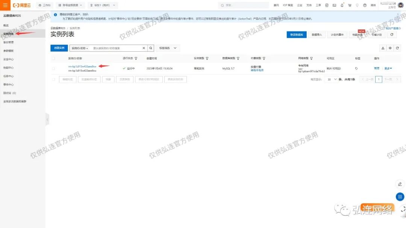Open 任务中心 in the sidebar

[8, 76]
